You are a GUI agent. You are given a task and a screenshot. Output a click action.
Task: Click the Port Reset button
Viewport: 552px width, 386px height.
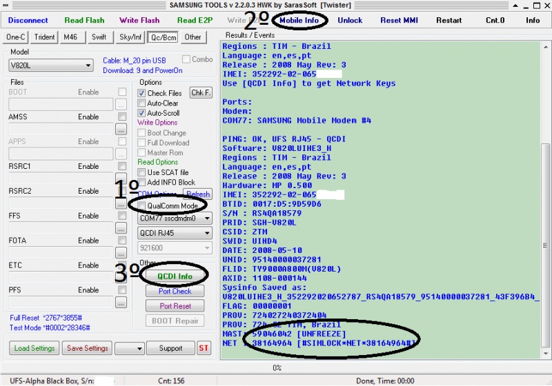[175, 306]
